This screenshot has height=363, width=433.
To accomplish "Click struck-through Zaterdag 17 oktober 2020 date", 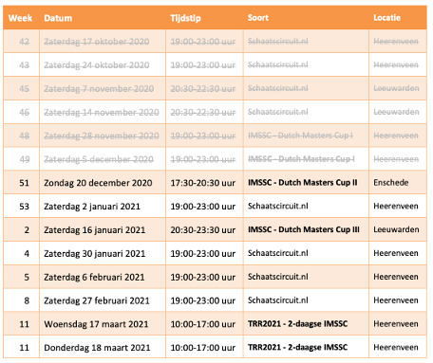I will pyautogui.click(x=97, y=42).
